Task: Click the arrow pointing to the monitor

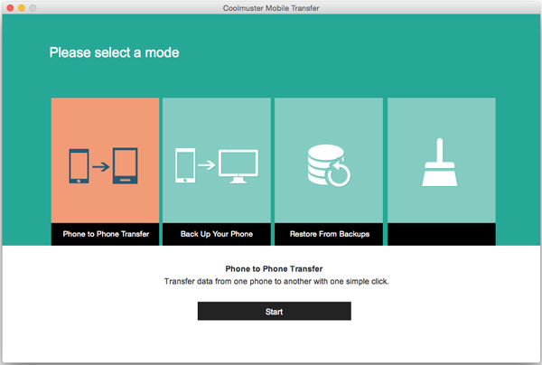Action: pyautogui.click(x=208, y=166)
